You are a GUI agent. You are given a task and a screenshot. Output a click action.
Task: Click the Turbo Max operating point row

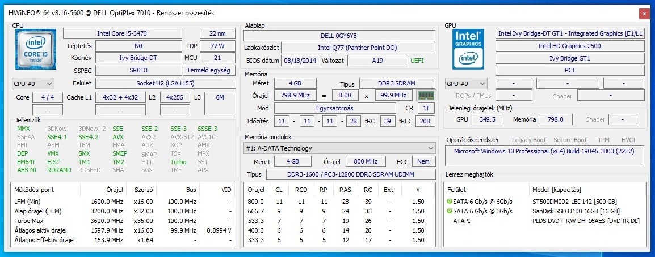point(123,221)
